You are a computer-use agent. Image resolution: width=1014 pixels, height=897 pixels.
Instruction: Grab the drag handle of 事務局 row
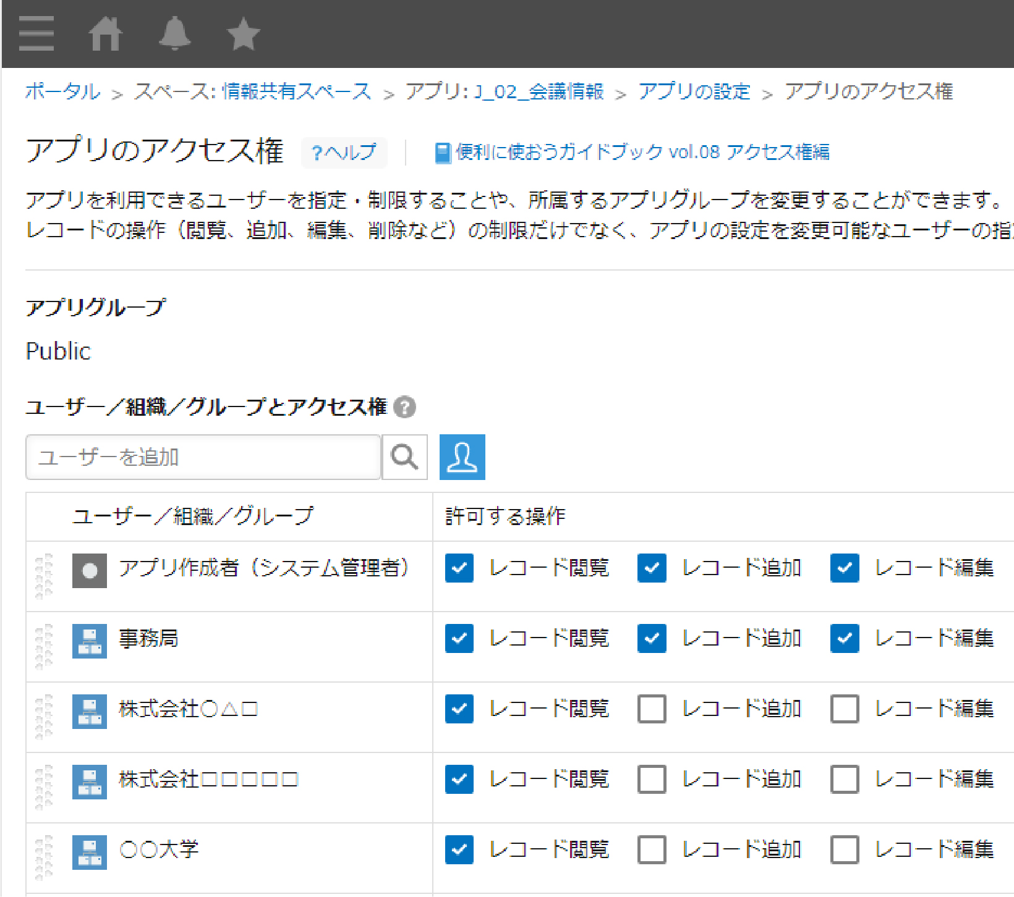(44, 647)
